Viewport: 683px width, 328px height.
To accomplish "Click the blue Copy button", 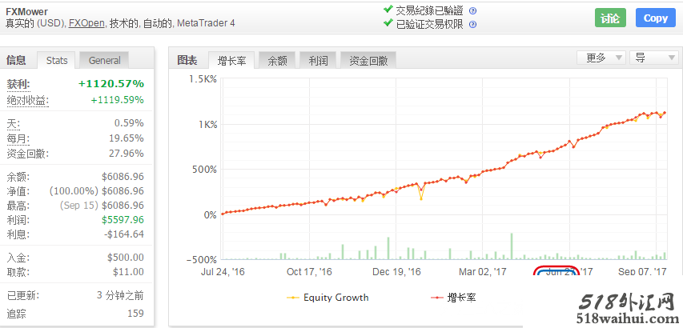I will tap(655, 18).
